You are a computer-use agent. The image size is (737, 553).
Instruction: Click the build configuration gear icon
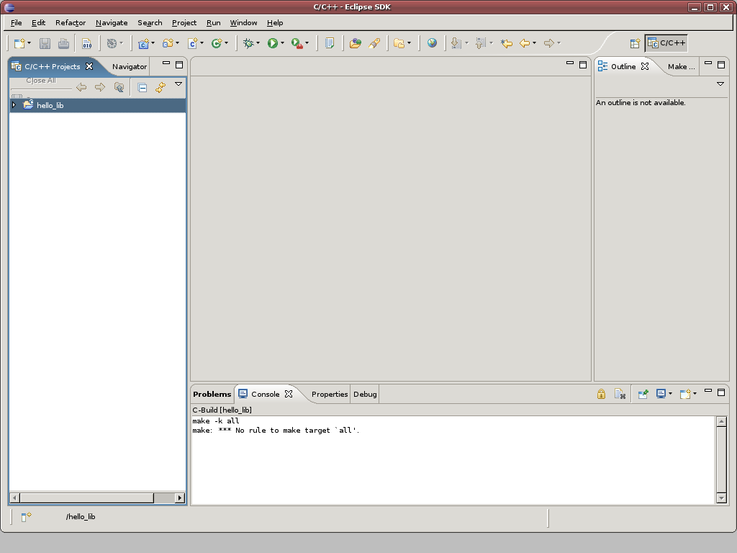(112, 43)
